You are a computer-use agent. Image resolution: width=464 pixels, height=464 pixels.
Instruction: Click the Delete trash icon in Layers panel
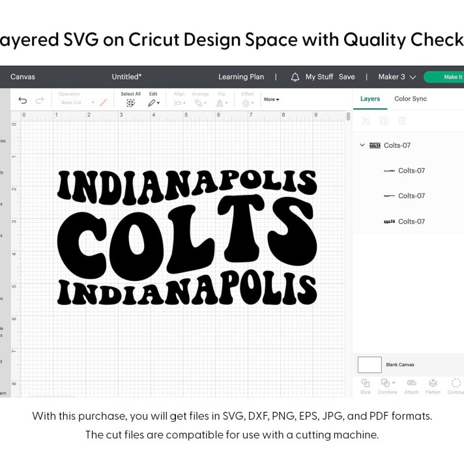(x=402, y=121)
